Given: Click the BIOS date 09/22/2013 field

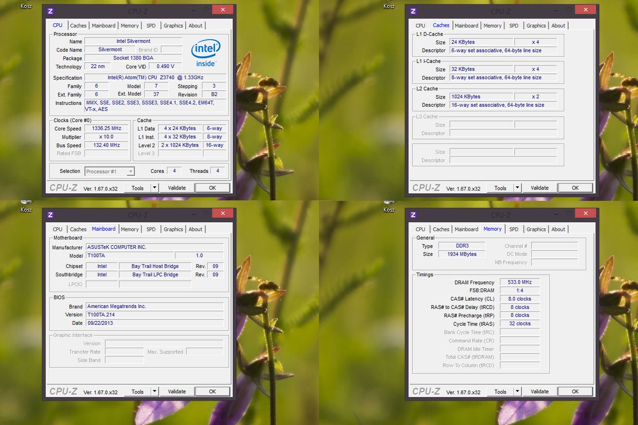Looking at the screenshot, I should pyautogui.click(x=155, y=323).
